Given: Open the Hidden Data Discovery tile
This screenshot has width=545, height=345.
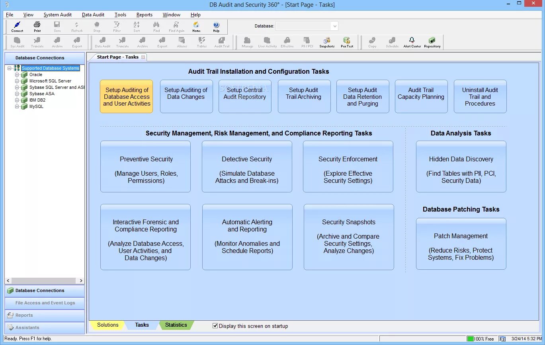Looking at the screenshot, I should coord(461,167).
